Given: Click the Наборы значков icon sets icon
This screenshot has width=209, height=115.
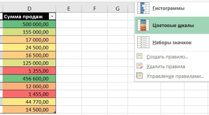Looking at the screenshot, I should [143, 42].
